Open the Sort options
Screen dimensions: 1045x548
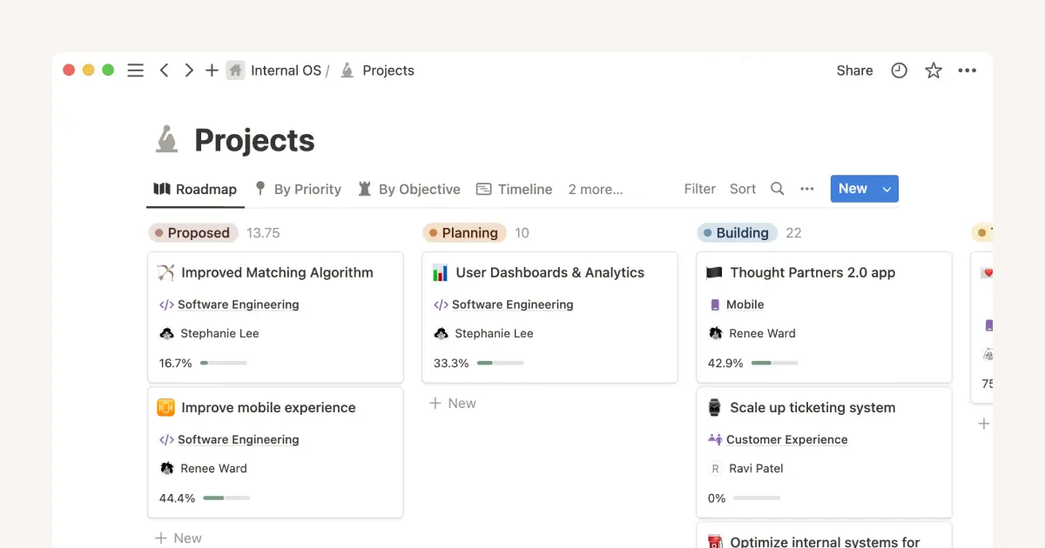pos(743,189)
